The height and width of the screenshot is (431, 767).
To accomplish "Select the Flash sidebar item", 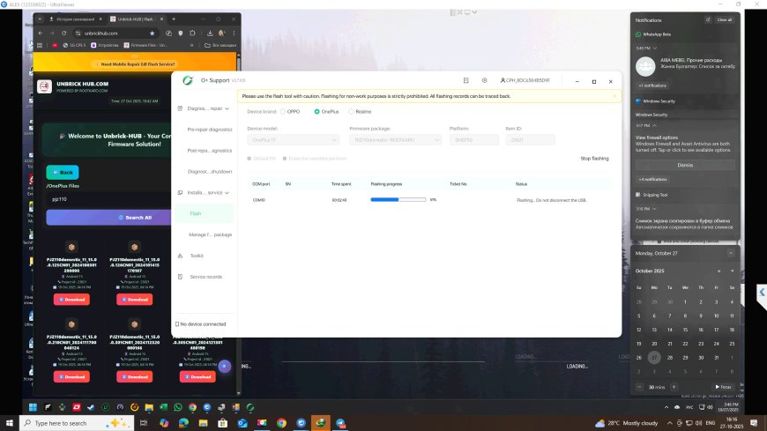I will [204, 214].
